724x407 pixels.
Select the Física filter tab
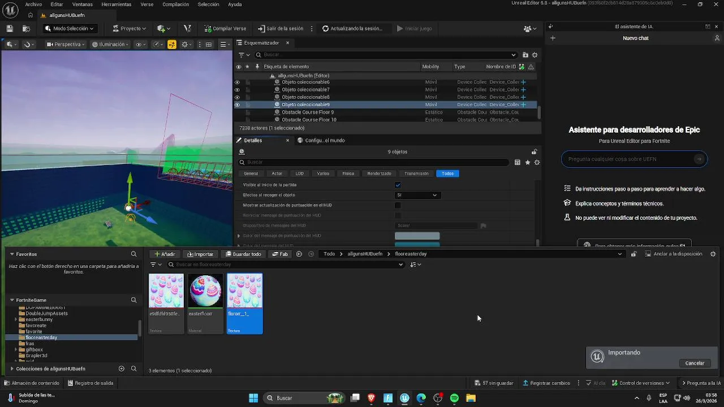348,174
